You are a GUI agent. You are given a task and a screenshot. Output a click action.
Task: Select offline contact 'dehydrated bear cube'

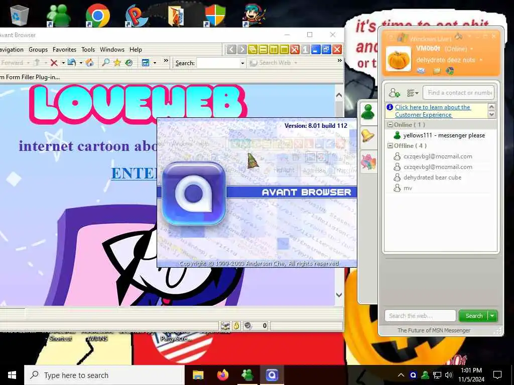pos(432,177)
